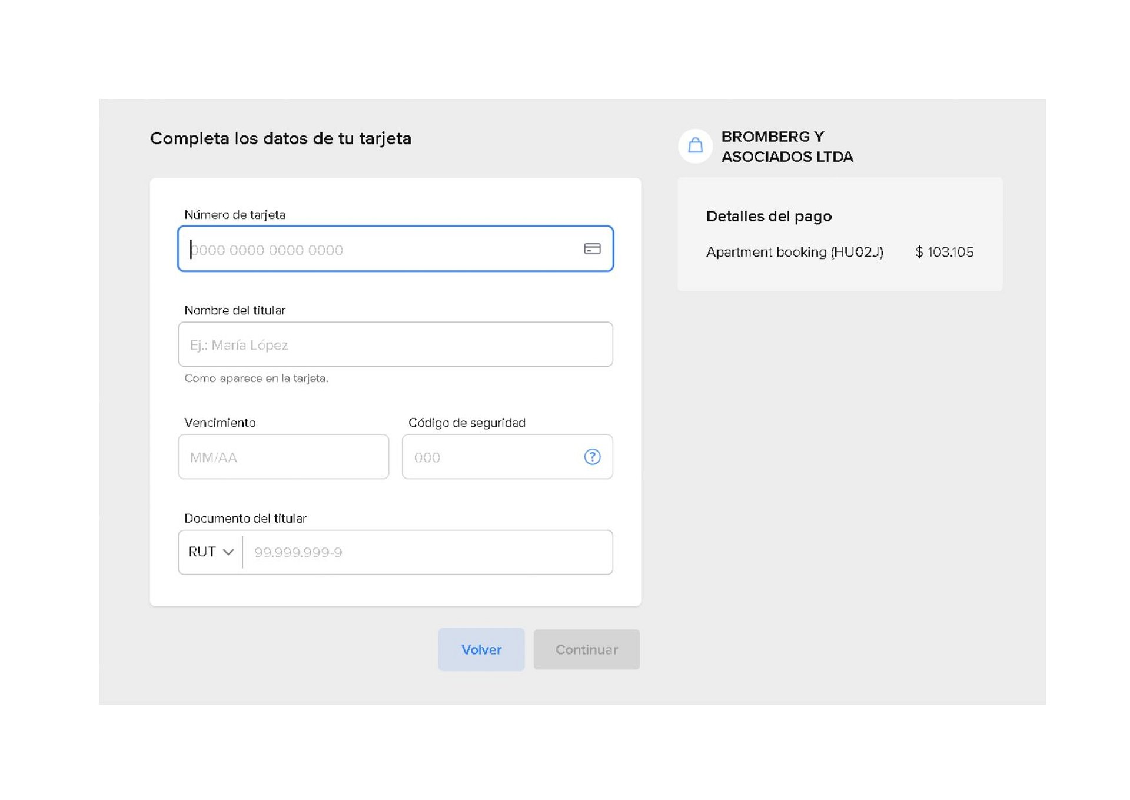Expand the RUT document type dropdown
The width and height of the screenshot is (1130, 800).
tap(210, 552)
